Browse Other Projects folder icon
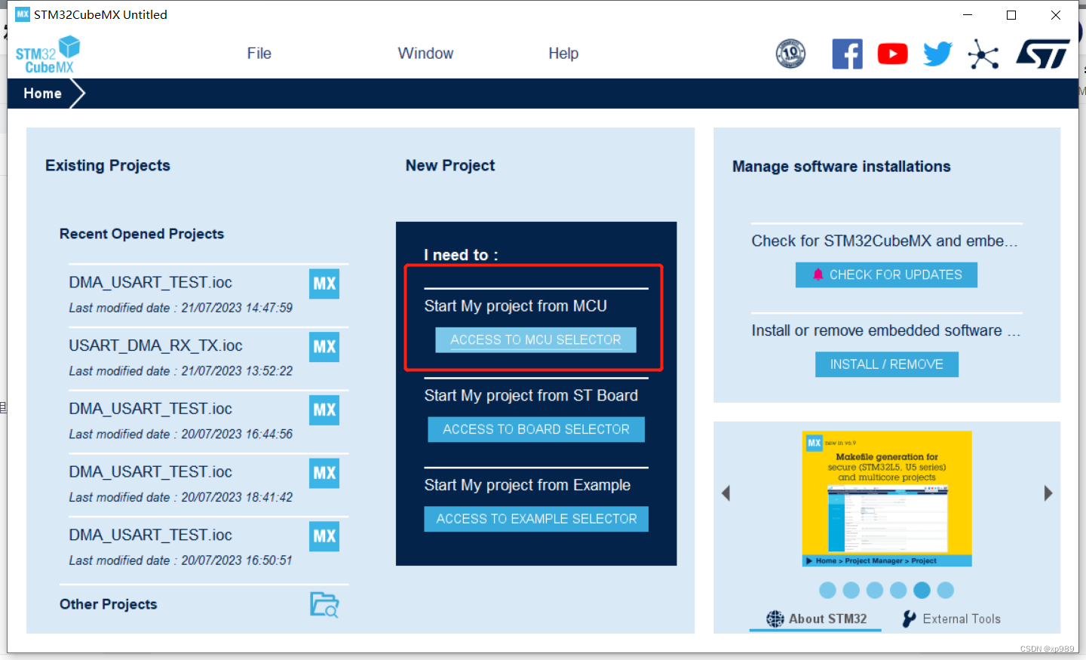The width and height of the screenshot is (1086, 660). pos(324,604)
